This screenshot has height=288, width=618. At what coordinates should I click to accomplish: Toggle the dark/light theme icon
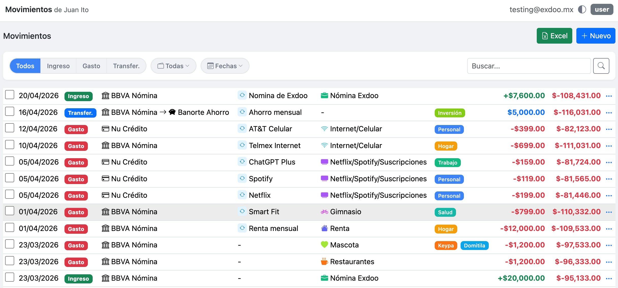[582, 10]
